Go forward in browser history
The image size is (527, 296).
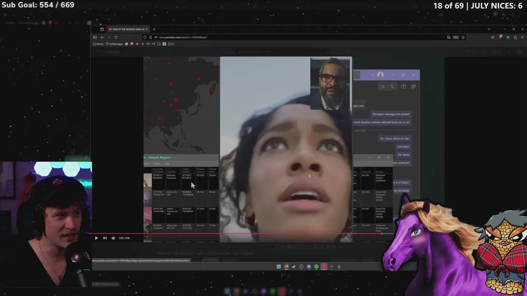pos(109,37)
